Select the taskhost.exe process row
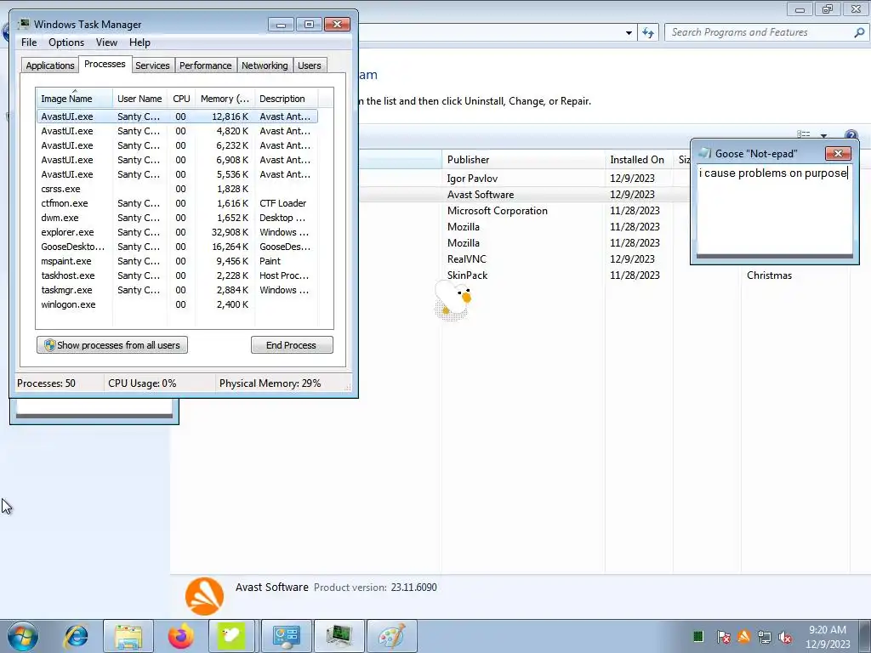871x653 pixels. (177, 275)
